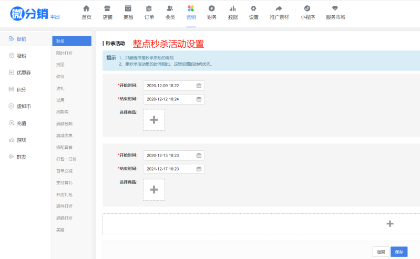Click second block's 结束时间 date field
420x259 pixels.
tap(169, 169)
